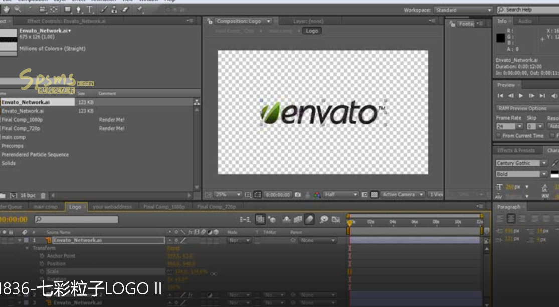
Task: Show channel RGB color circles icon
Action: (x=317, y=195)
